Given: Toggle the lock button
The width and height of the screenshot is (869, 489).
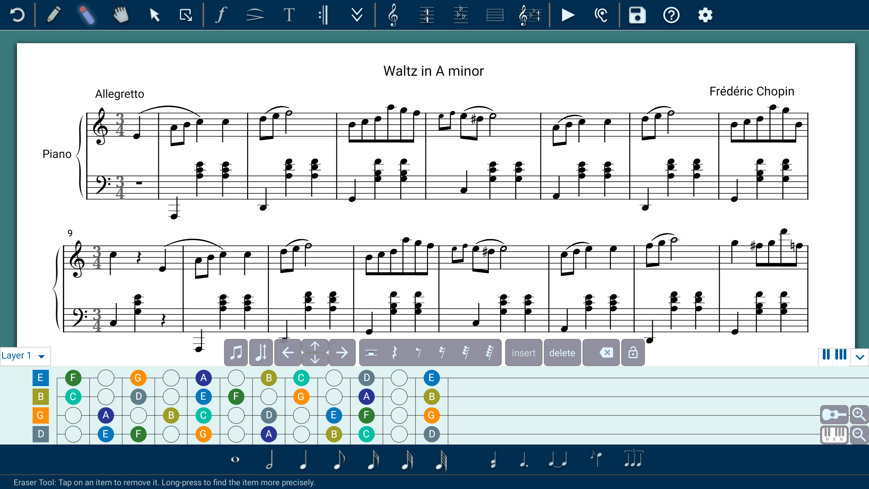Looking at the screenshot, I should (633, 353).
